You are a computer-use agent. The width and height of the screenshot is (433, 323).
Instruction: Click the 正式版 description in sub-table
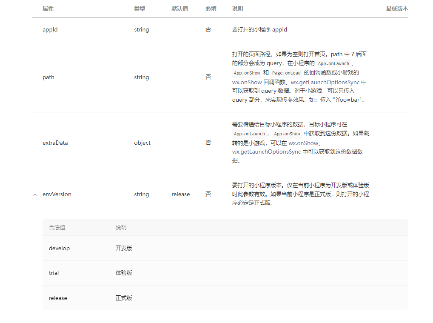(x=124, y=298)
